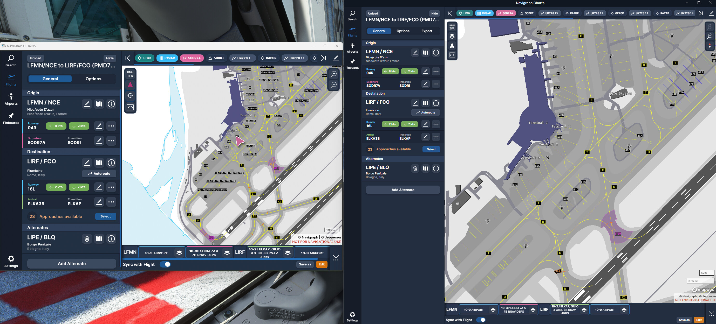Select the UM728 15 route chip in the left window
The width and height of the screenshot is (716, 324).
[x=242, y=58]
